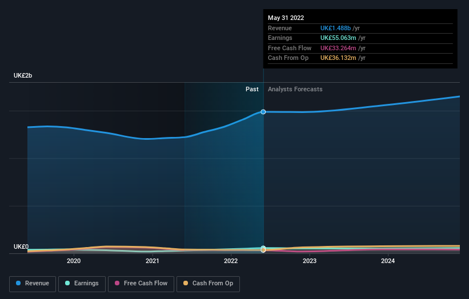This screenshot has height=299, width=469.
Task: Click the UK£2b y-axis label
Action: coord(23,75)
